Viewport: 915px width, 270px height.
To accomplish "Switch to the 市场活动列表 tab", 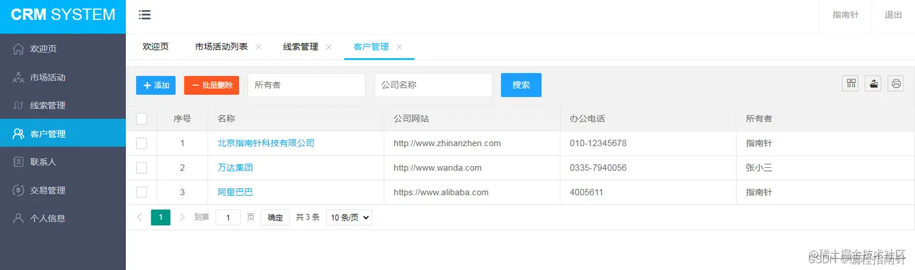I will [221, 47].
